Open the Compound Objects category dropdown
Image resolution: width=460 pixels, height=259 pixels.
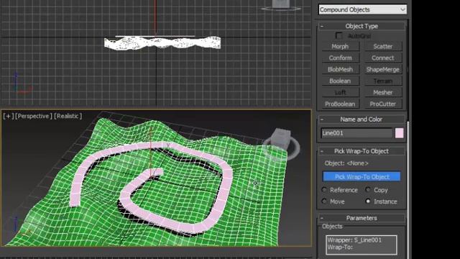click(362, 9)
